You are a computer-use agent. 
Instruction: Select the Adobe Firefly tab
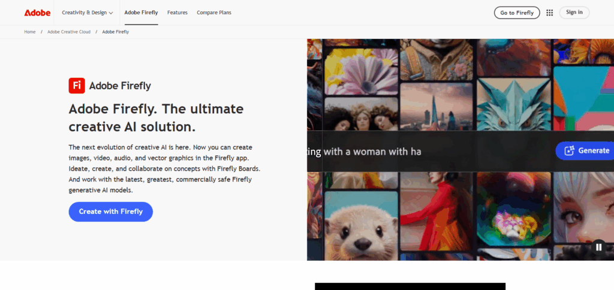tap(141, 13)
